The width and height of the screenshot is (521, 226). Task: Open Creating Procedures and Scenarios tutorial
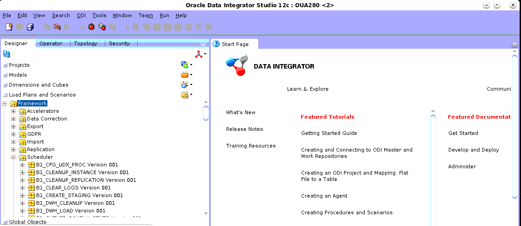pyautogui.click(x=347, y=212)
